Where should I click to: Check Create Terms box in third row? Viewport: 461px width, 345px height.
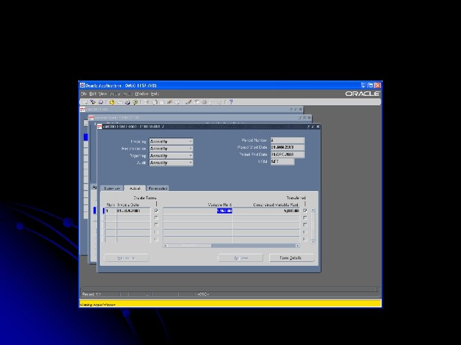point(156,225)
